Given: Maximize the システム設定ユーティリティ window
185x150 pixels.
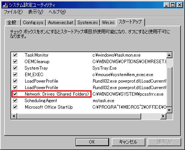Looking at the screenshot, I should pyautogui.click(x=172, y=5).
